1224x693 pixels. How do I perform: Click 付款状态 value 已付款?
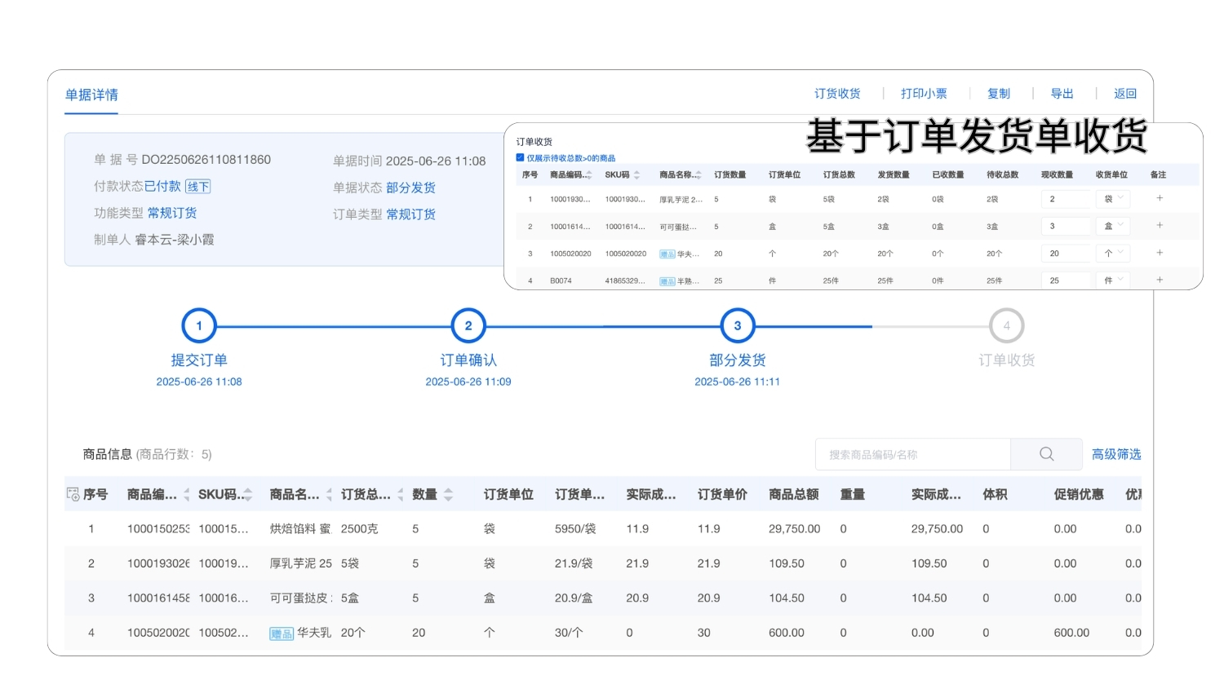coord(162,187)
